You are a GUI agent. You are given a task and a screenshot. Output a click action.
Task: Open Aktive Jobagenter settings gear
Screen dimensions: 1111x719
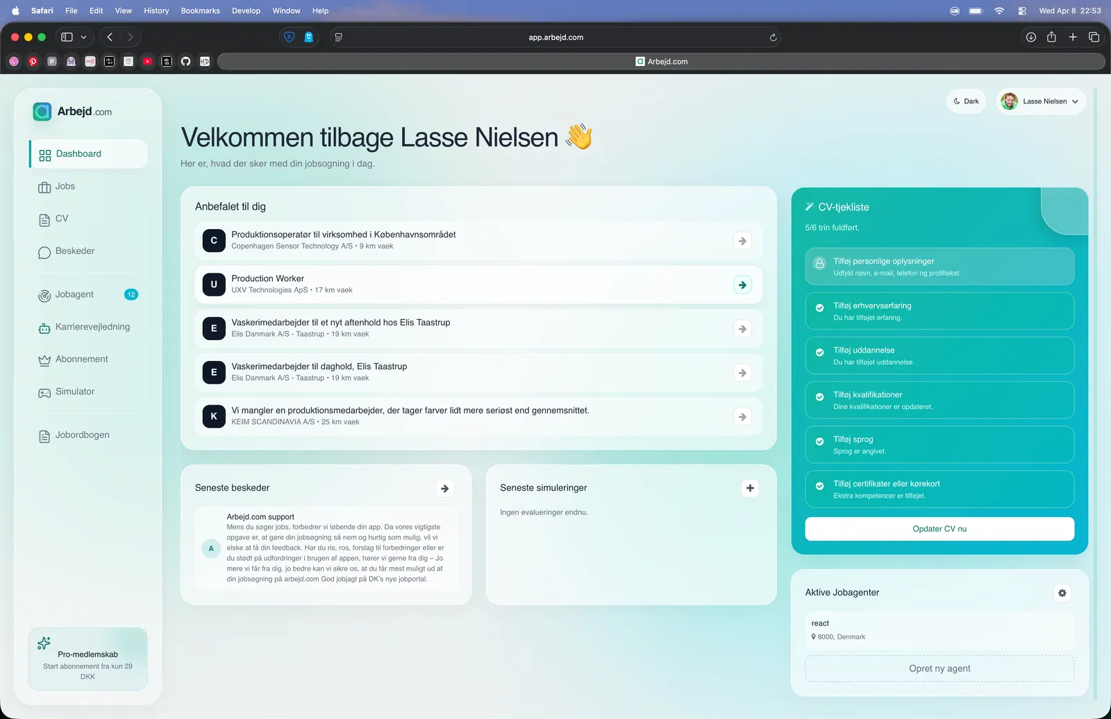(x=1062, y=593)
